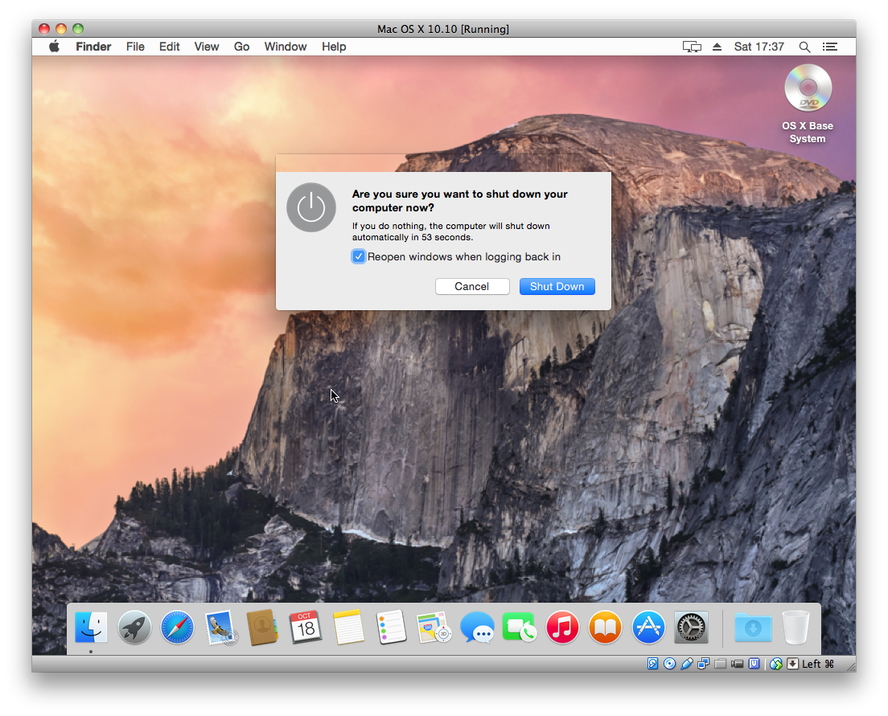
Task: Click the power icon in shutdown dialog
Action: pyautogui.click(x=311, y=207)
